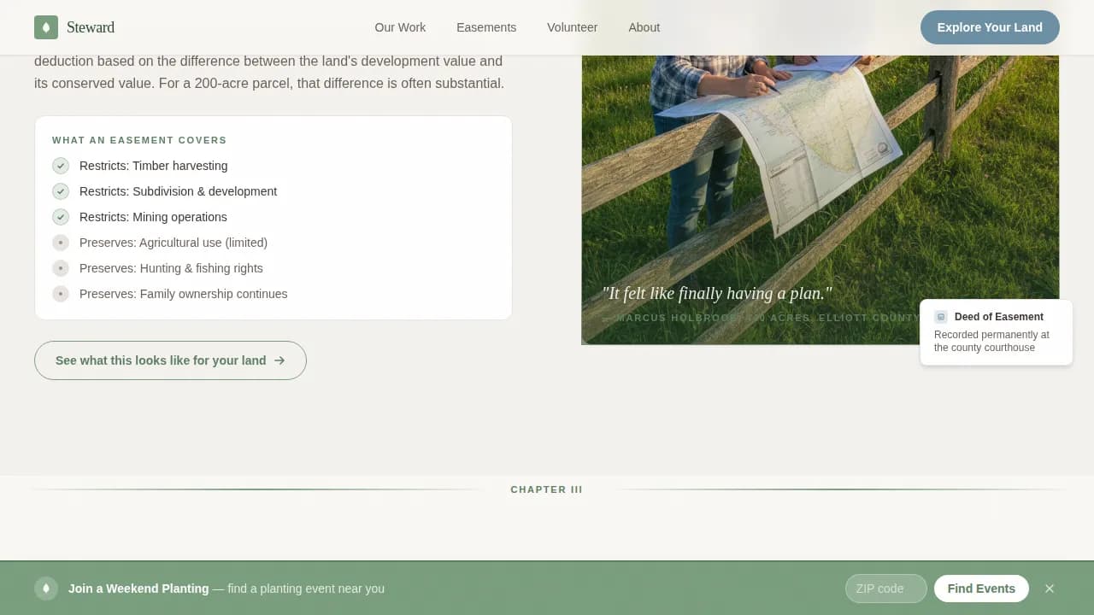Click the arrow icon in the land preview button

(279, 360)
